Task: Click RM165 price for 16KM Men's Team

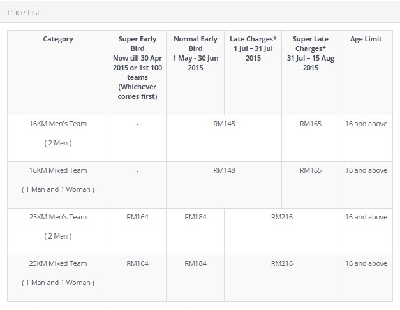Action: 311,124
